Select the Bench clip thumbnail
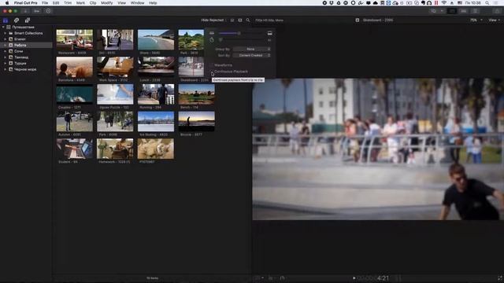 tap(196, 94)
